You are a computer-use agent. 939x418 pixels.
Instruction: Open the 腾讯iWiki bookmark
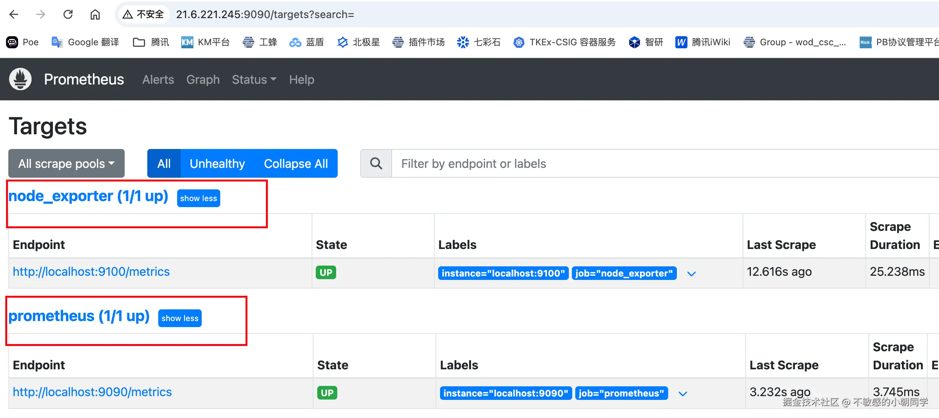coord(703,42)
